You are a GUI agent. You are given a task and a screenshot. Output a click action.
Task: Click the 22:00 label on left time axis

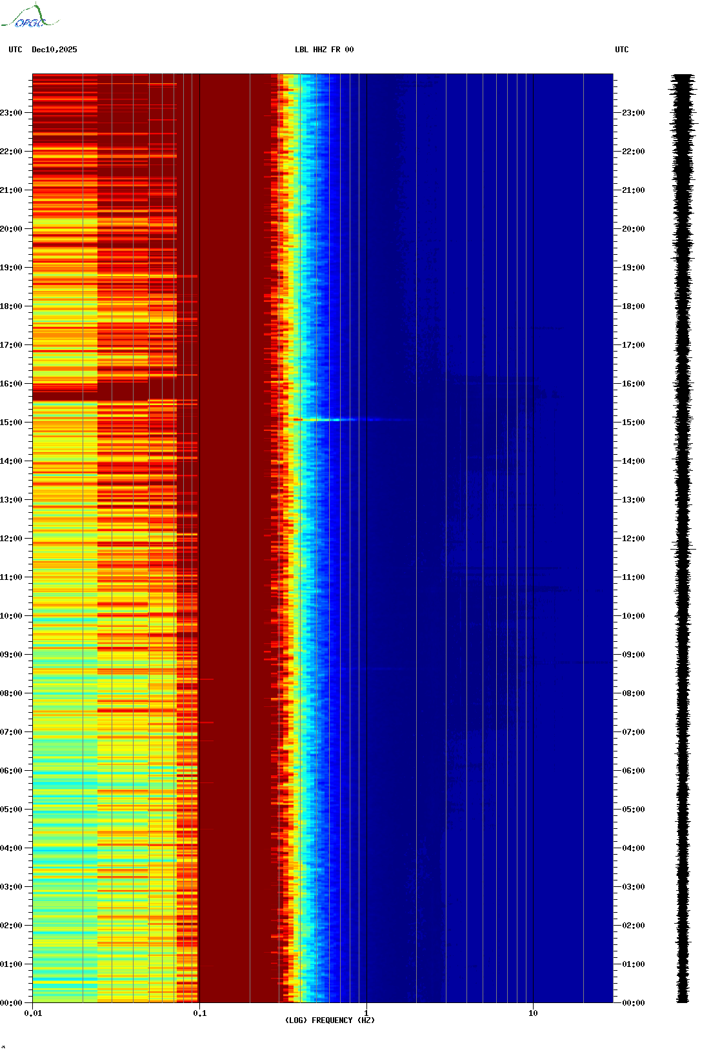[x=11, y=152]
